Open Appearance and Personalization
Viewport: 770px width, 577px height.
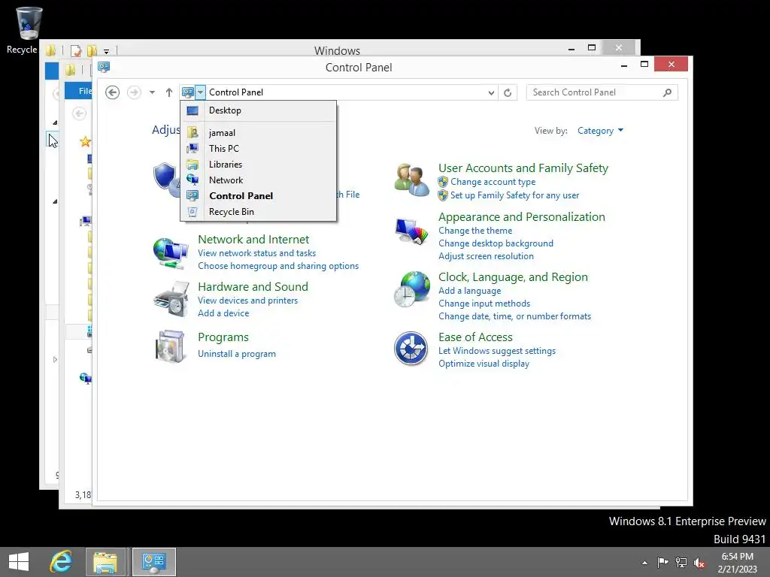coord(522,217)
